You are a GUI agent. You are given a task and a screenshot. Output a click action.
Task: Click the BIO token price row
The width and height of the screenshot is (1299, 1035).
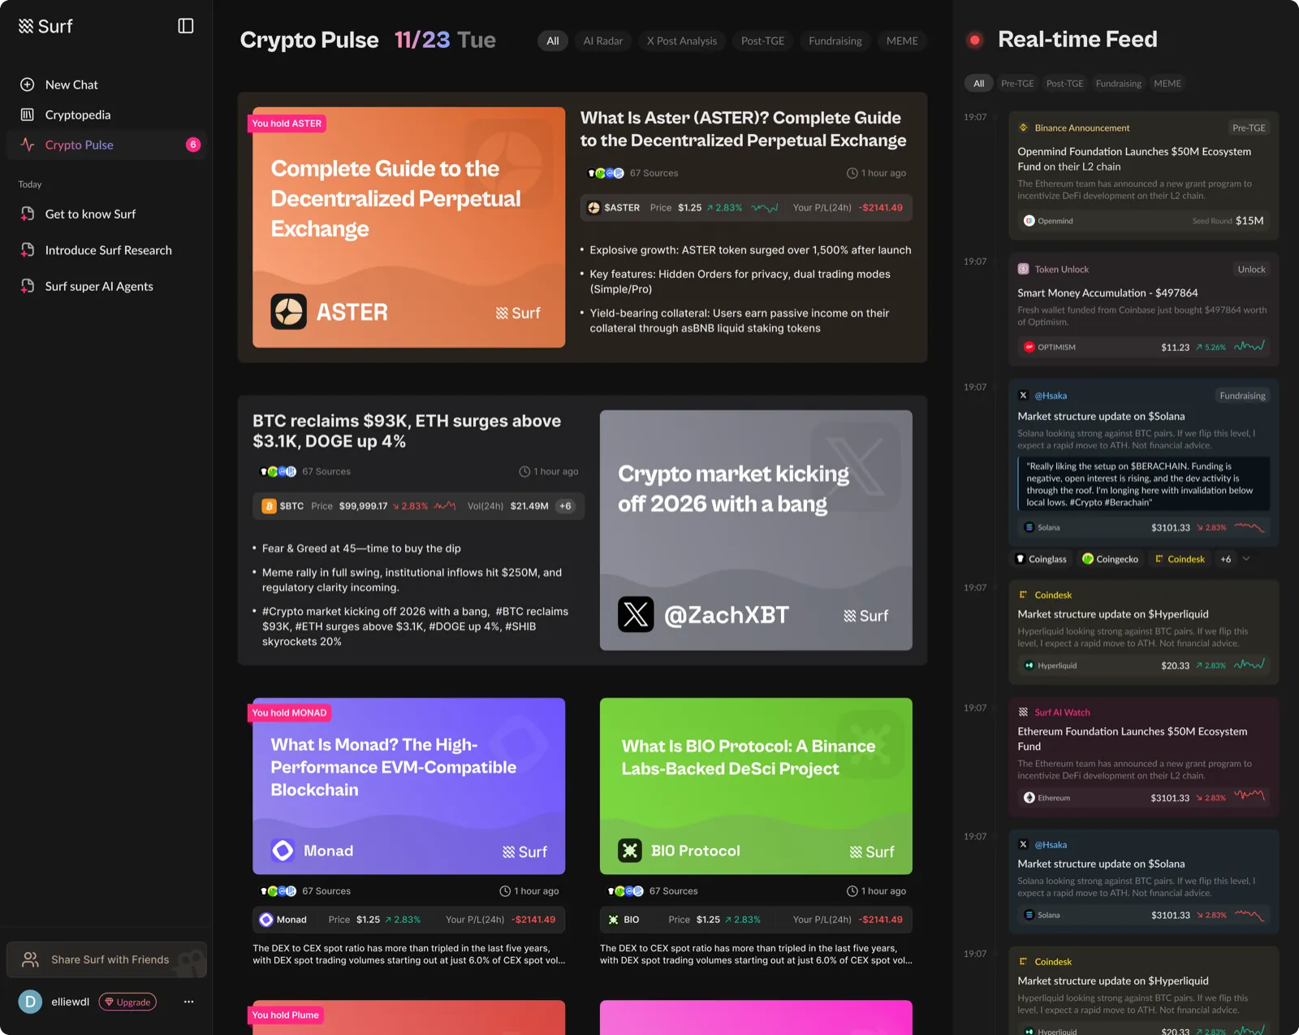pos(756,920)
